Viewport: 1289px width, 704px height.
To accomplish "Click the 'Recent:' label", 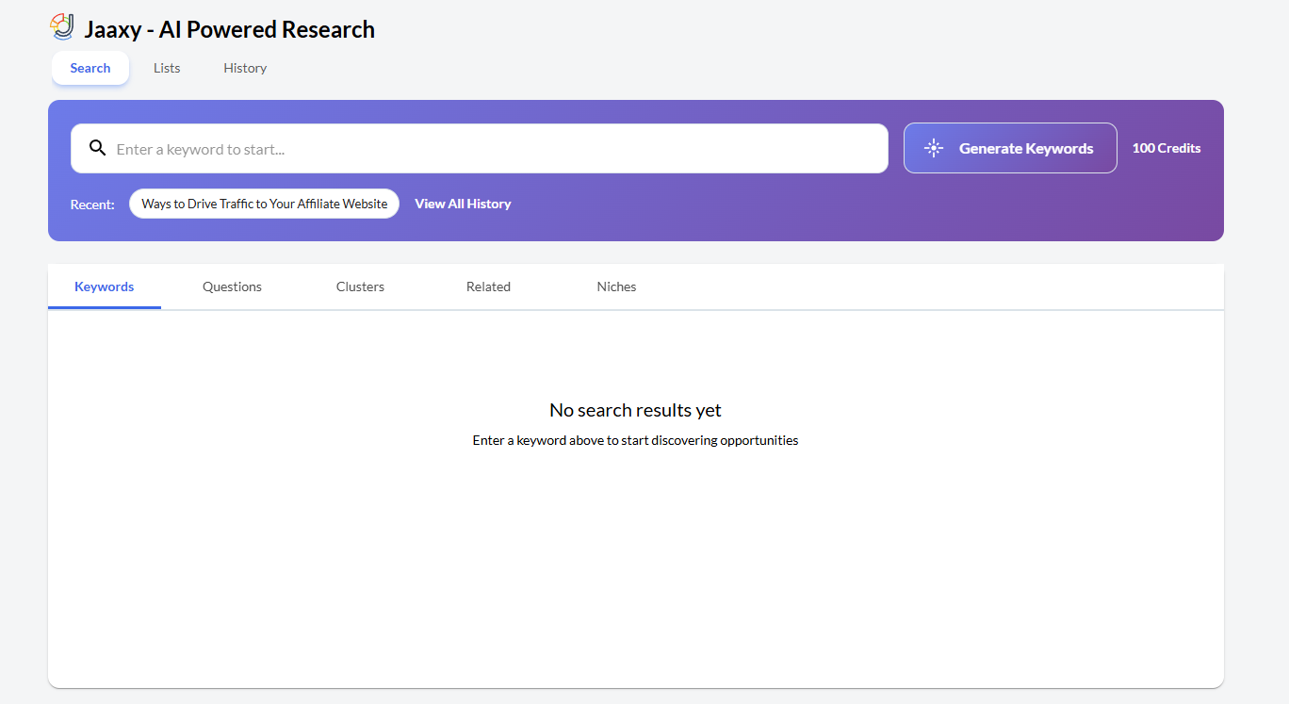I will click(92, 205).
